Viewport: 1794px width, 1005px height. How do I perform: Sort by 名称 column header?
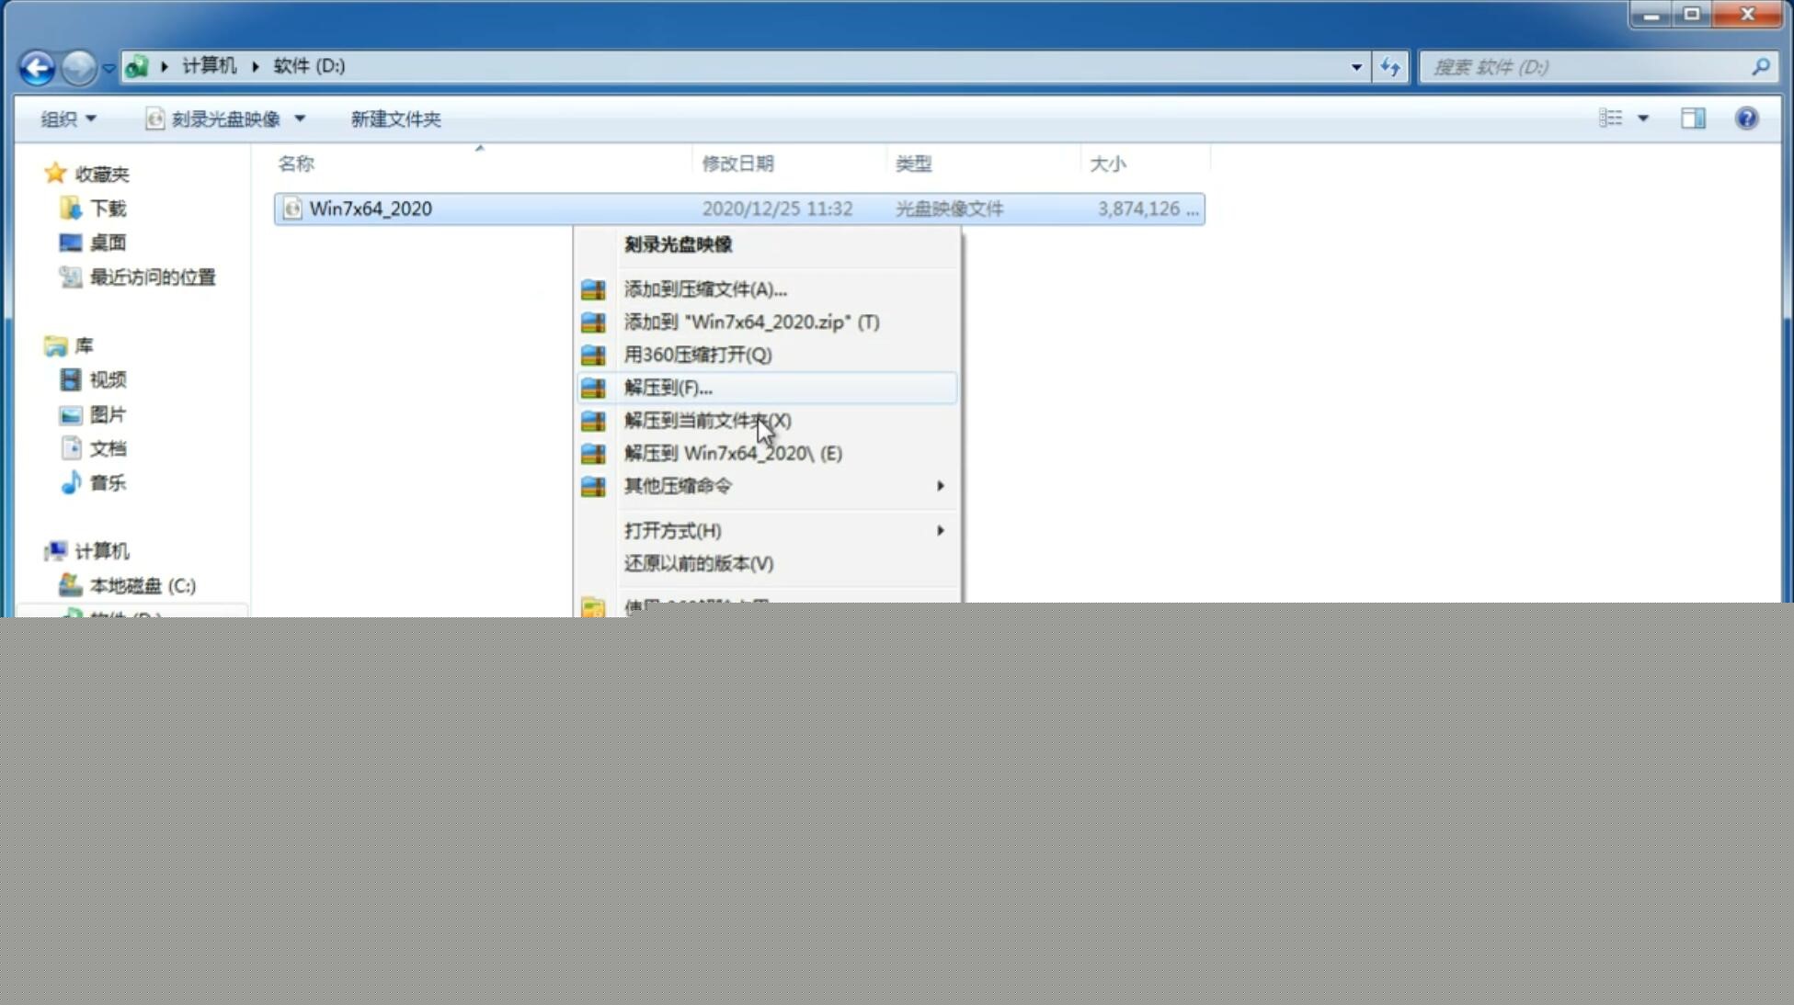(x=296, y=164)
